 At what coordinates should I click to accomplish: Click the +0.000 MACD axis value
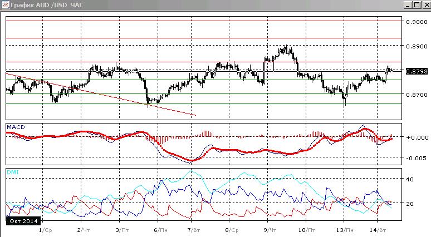coord(417,137)
